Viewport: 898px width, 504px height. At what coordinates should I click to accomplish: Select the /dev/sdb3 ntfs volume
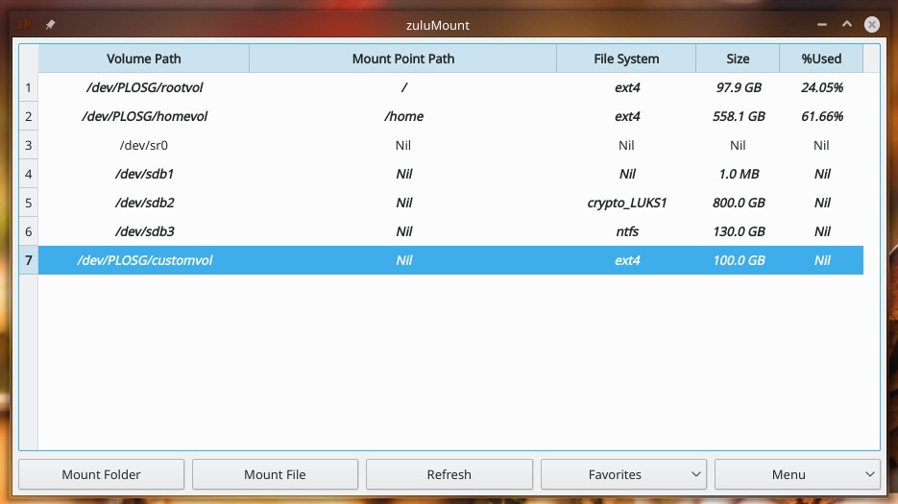click(x=450, y=231)
